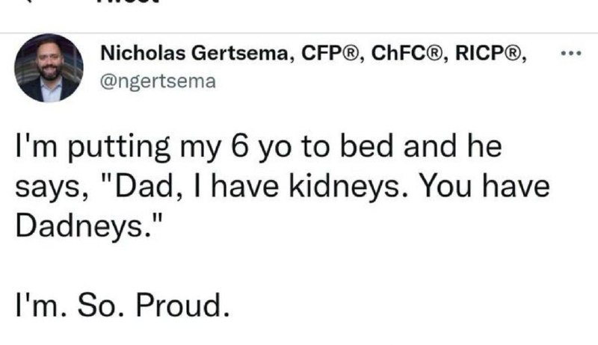The image size is (598, 345).
Task: Click the word "Dad," in the quote
Action: tap(147, 187)
